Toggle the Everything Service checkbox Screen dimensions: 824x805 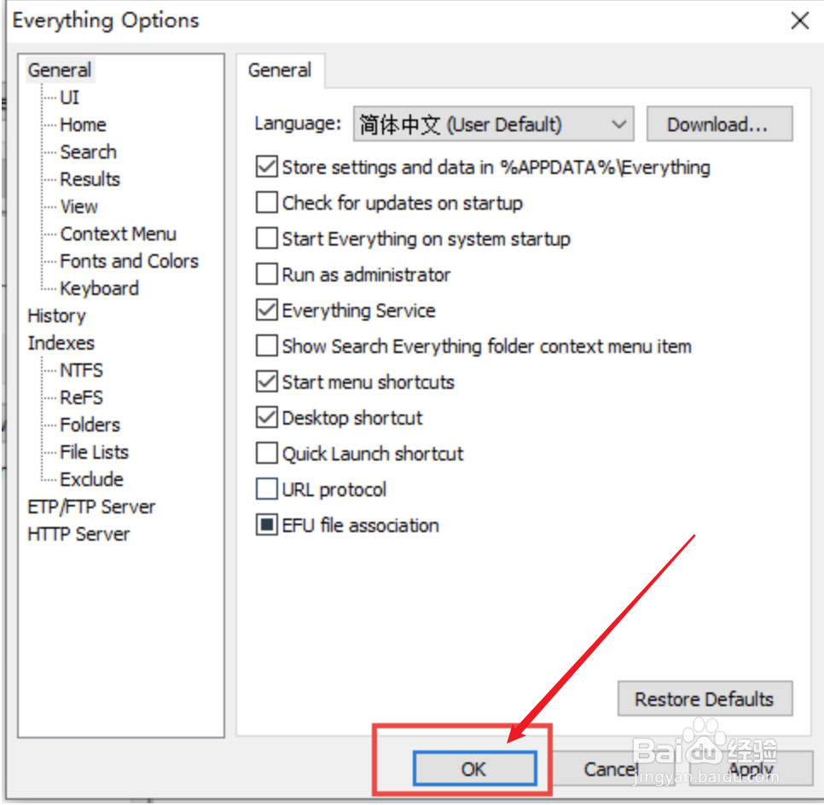(x=266, y=310)
